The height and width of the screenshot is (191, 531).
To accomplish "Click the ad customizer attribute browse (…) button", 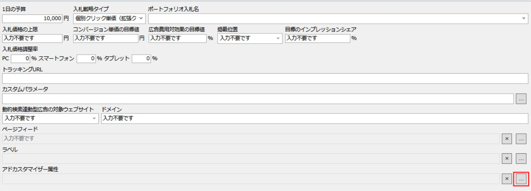I will [x=521, y=179].
